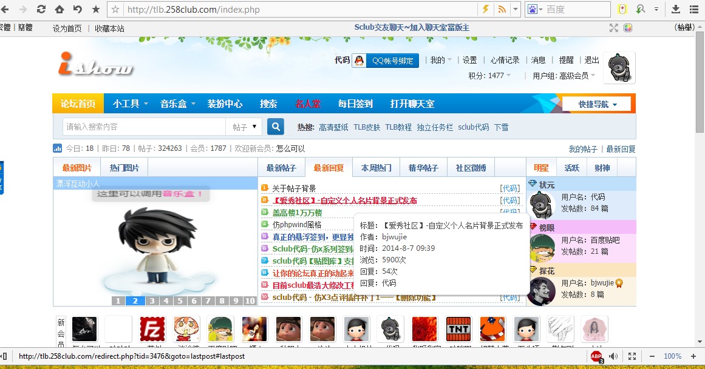Viewport: 705px width, 369px height.
Task: Open the 设置 settings link
Action: tap(470, 60)
